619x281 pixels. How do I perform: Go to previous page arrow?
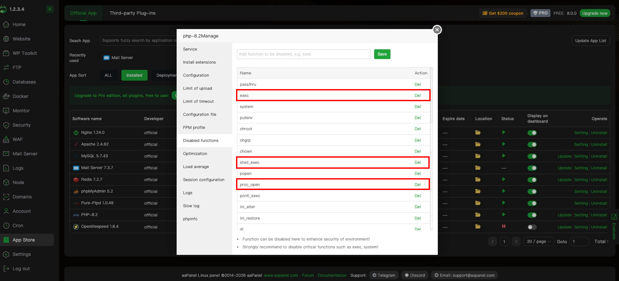[492, 242]
